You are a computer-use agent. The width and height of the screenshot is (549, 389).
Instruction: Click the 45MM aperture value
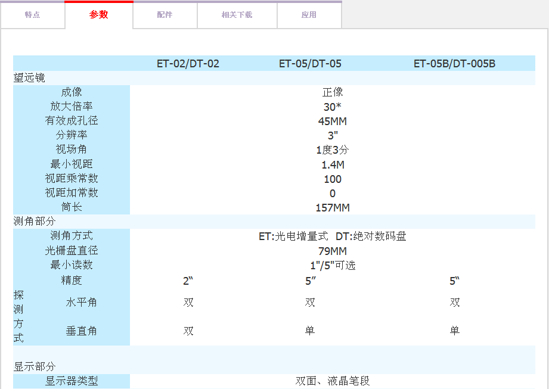pyautogui.click(x=333, y=122)
